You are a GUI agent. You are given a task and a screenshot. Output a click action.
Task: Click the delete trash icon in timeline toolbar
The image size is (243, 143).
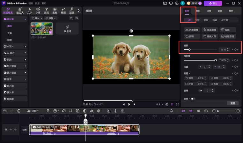19,111
